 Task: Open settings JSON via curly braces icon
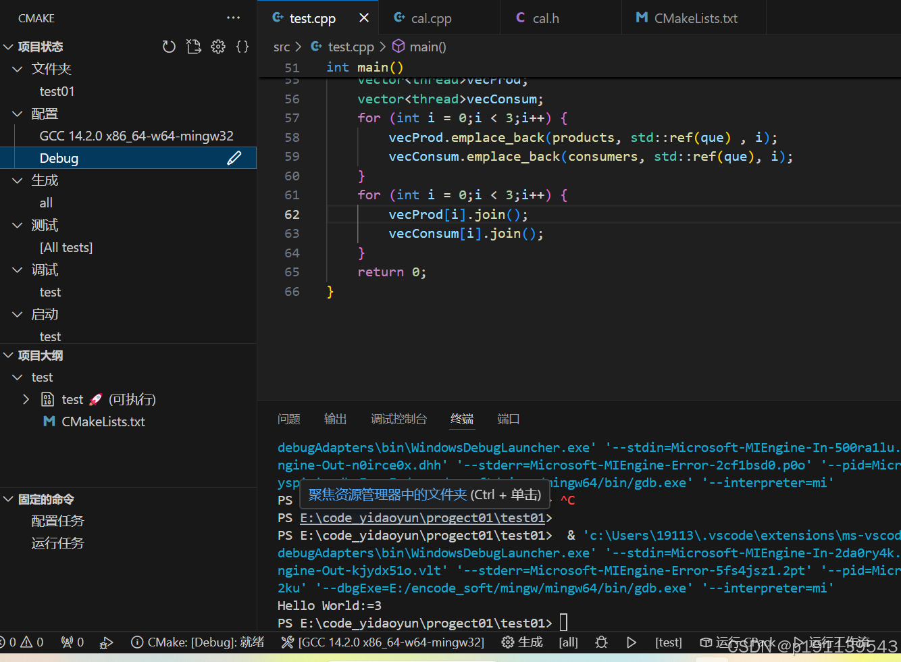click(242, 46)
